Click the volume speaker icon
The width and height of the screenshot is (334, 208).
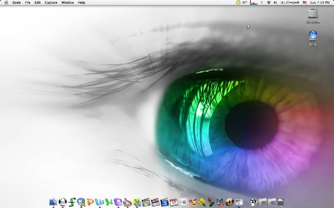pyautogui.click(x=275, y=2)
